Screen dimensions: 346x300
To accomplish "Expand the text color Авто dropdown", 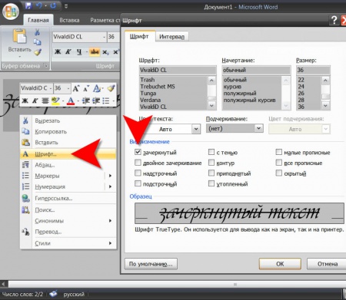I will click(x=196, y=129).
